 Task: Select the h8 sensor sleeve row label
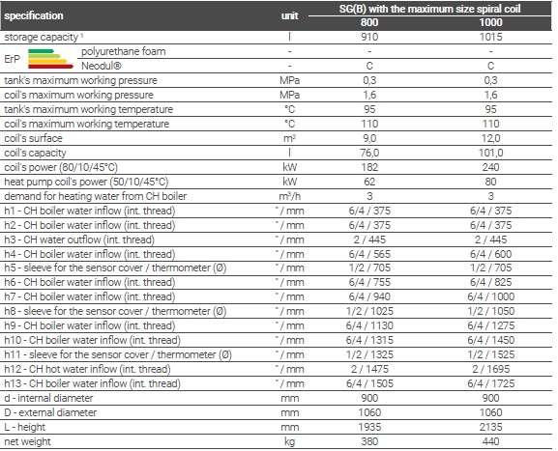[115, 311]
